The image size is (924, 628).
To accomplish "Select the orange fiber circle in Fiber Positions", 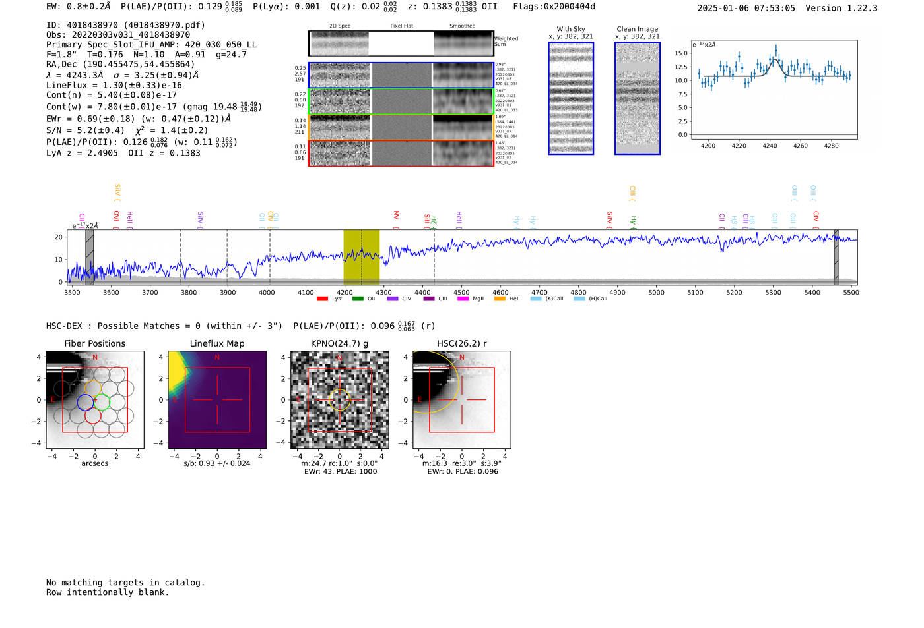I will pyautogui.click(x=92, y=387).
